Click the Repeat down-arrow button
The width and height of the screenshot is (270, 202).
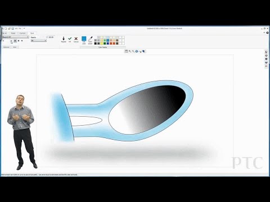[64, 39]
